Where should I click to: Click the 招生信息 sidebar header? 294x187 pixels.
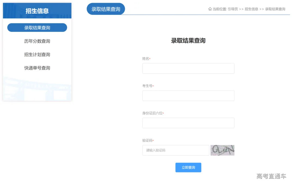pyautogui.click(x=37, y=11)
